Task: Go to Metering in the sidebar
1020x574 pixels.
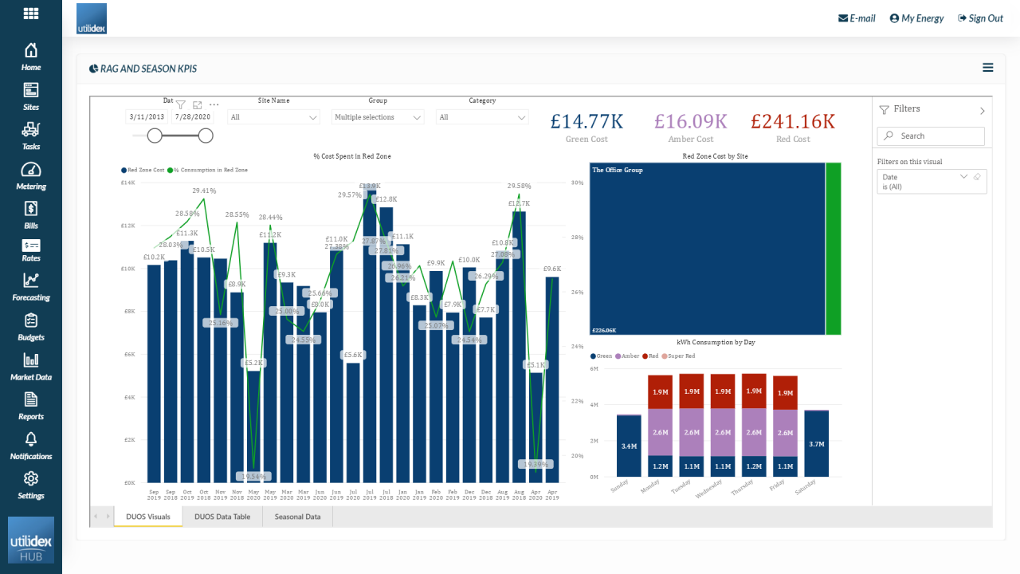Action: (31, 176)
